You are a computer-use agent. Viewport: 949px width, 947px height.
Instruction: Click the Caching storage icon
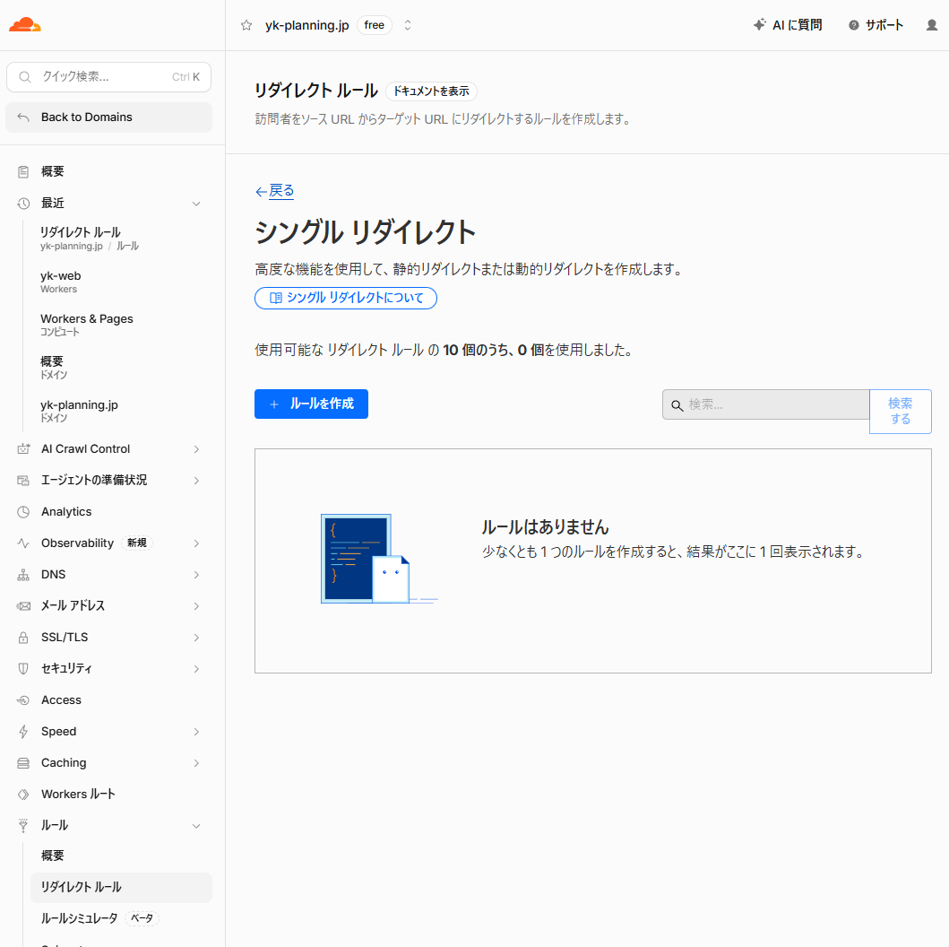(23, 763)
